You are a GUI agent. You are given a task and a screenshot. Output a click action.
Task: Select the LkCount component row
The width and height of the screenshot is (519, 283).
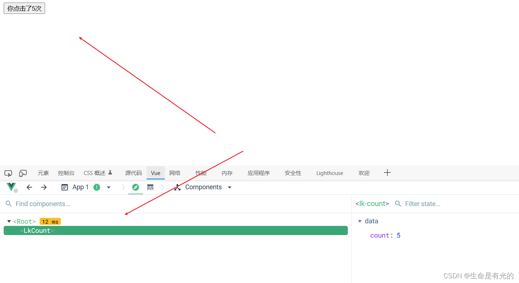tap(176, 231)
